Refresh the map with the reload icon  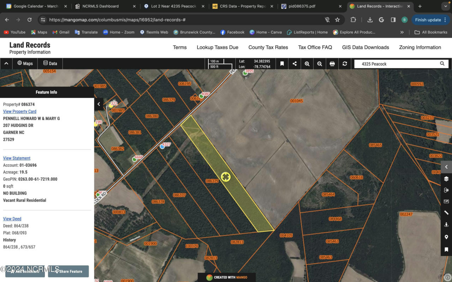point(345,64)
